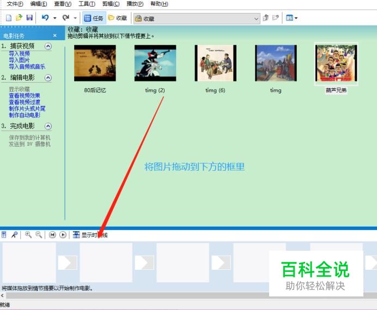Open the Redo history dropdown arrow
The height and width of the screenshot is (310, 377).
75,18
